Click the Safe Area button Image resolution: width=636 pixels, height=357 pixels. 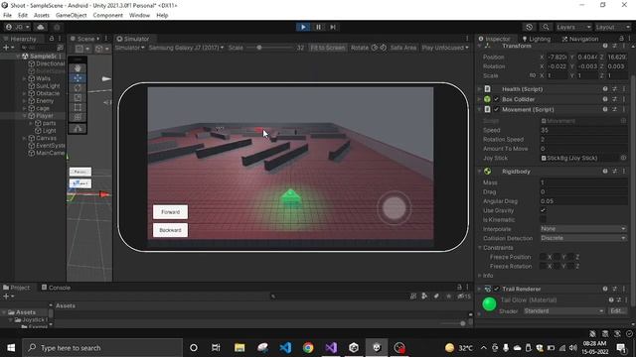click(403, 48)
